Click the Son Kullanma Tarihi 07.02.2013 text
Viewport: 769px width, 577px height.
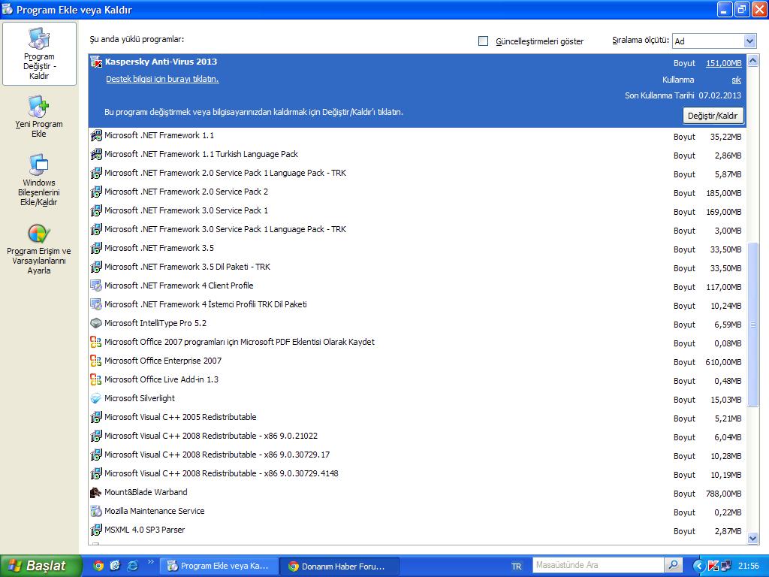point(683,95)
